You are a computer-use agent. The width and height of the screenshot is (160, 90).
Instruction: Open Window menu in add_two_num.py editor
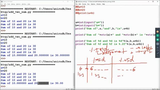point(99,4)
